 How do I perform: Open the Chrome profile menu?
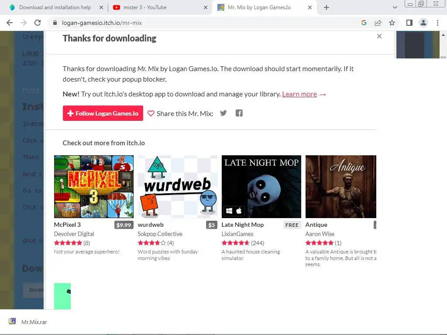423,23
